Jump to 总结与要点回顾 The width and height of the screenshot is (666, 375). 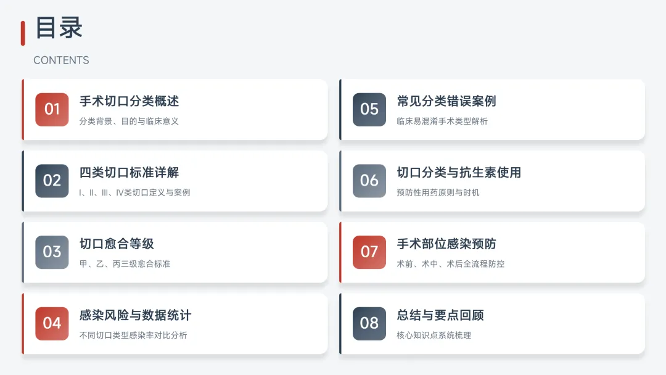click(440, 316)
